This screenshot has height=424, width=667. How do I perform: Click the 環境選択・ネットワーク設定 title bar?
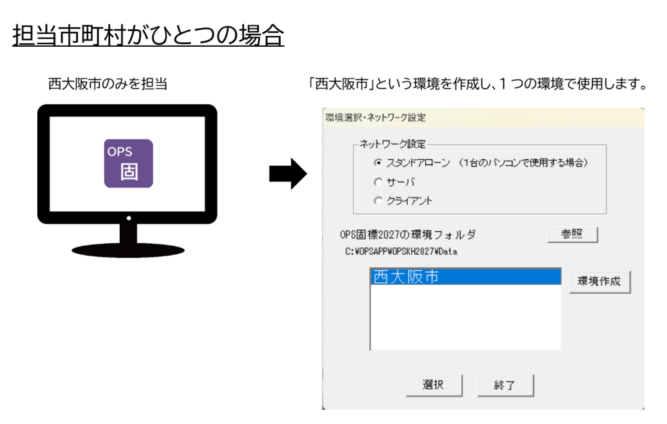[482, 118]
